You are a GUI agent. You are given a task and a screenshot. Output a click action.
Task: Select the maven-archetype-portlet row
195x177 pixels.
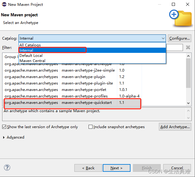(x=72, y=90)
